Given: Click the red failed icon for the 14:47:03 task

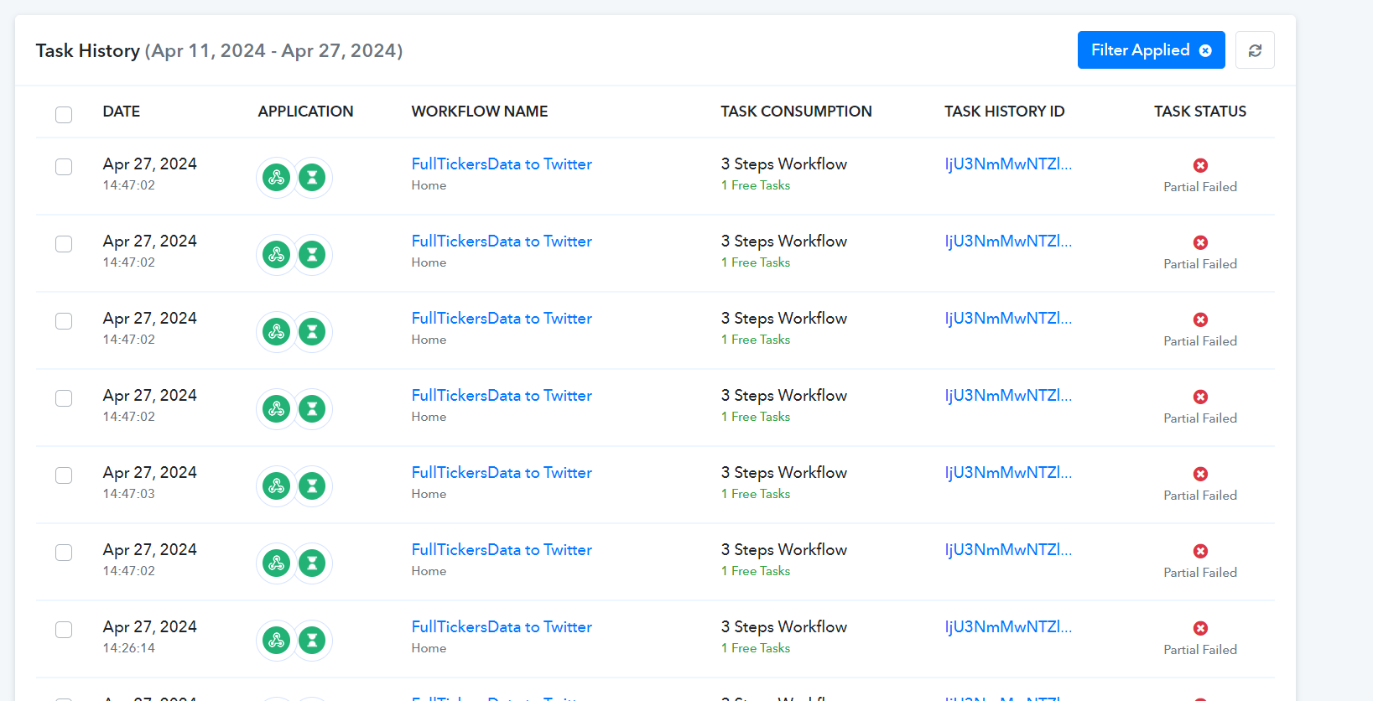Looking at the screenshot, I should (1200, 474).
